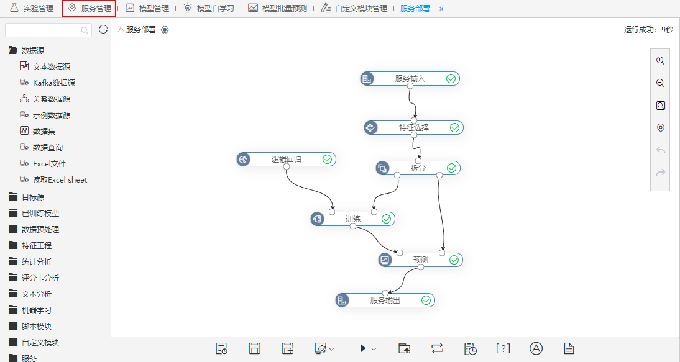Switch to 模型管理 tab
This screenshot has height=362, width=680.
(x=147, y=8)
